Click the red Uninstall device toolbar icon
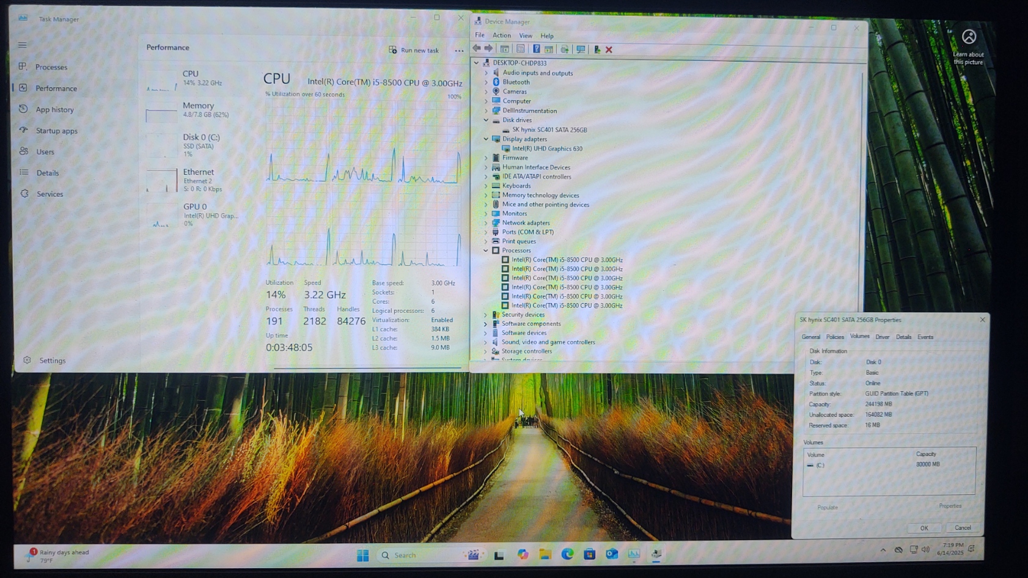 pos(609,49)
